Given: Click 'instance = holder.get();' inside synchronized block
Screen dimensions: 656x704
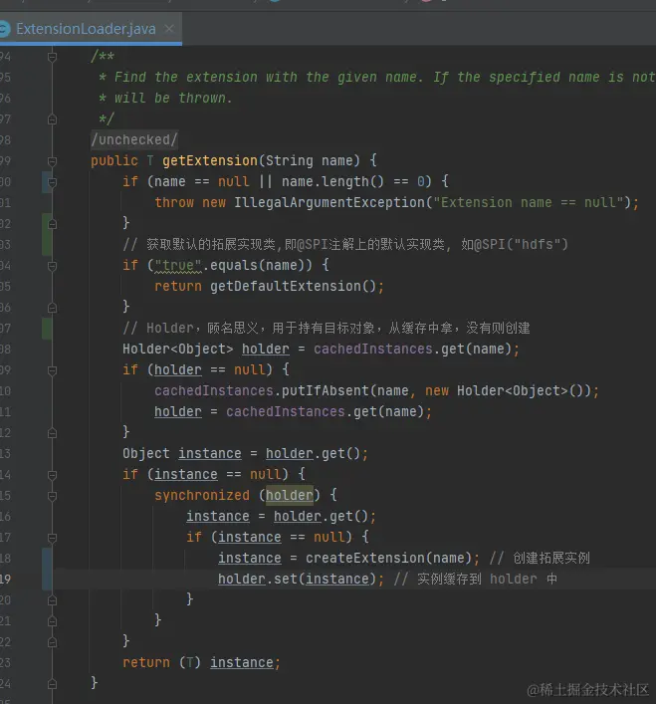Looking at the screenshot, I should [282, 517].
